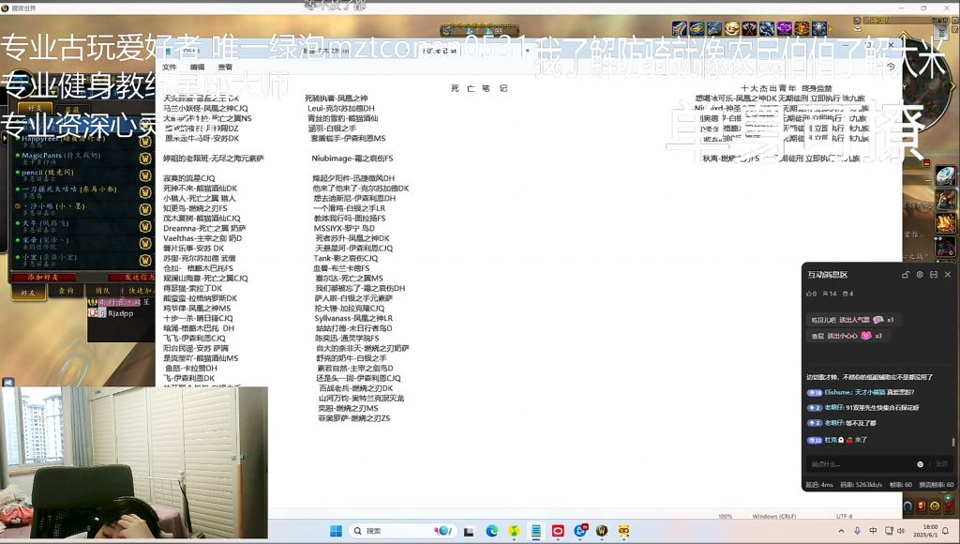Open World of Warcraft taskbar icon
Viewport: 960px width, 544px height.
point(602,531)
